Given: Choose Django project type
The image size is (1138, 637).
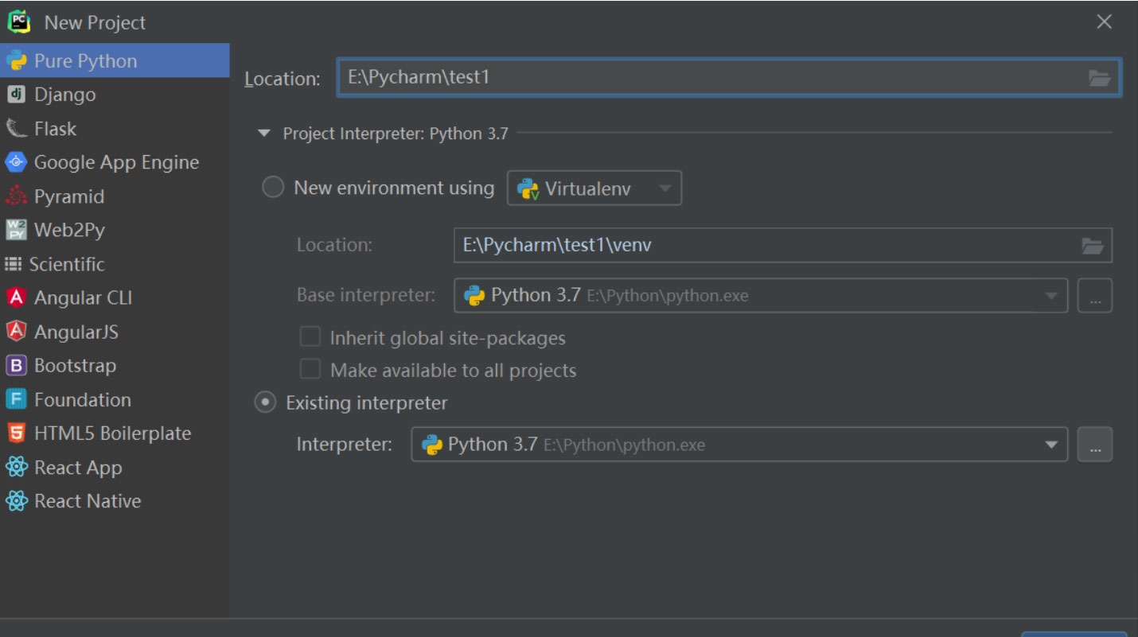Looking at the screenshot, I should click(115, 95).
